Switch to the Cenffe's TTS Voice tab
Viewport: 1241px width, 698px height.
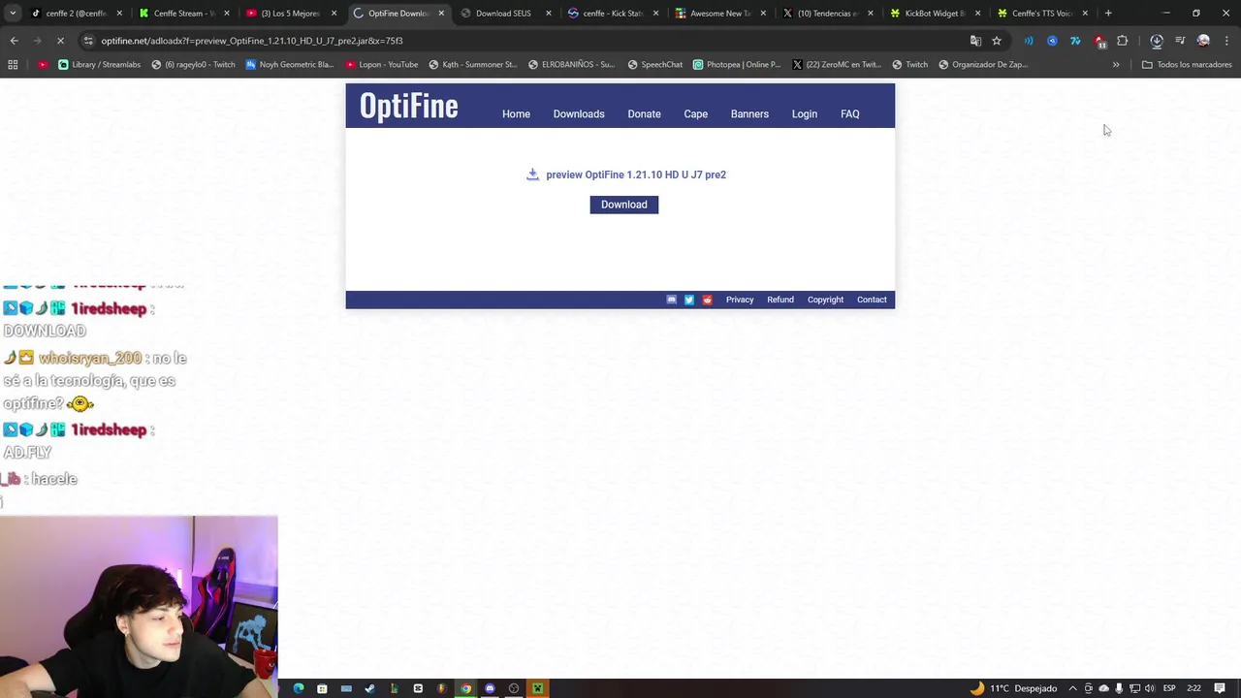1044,14
